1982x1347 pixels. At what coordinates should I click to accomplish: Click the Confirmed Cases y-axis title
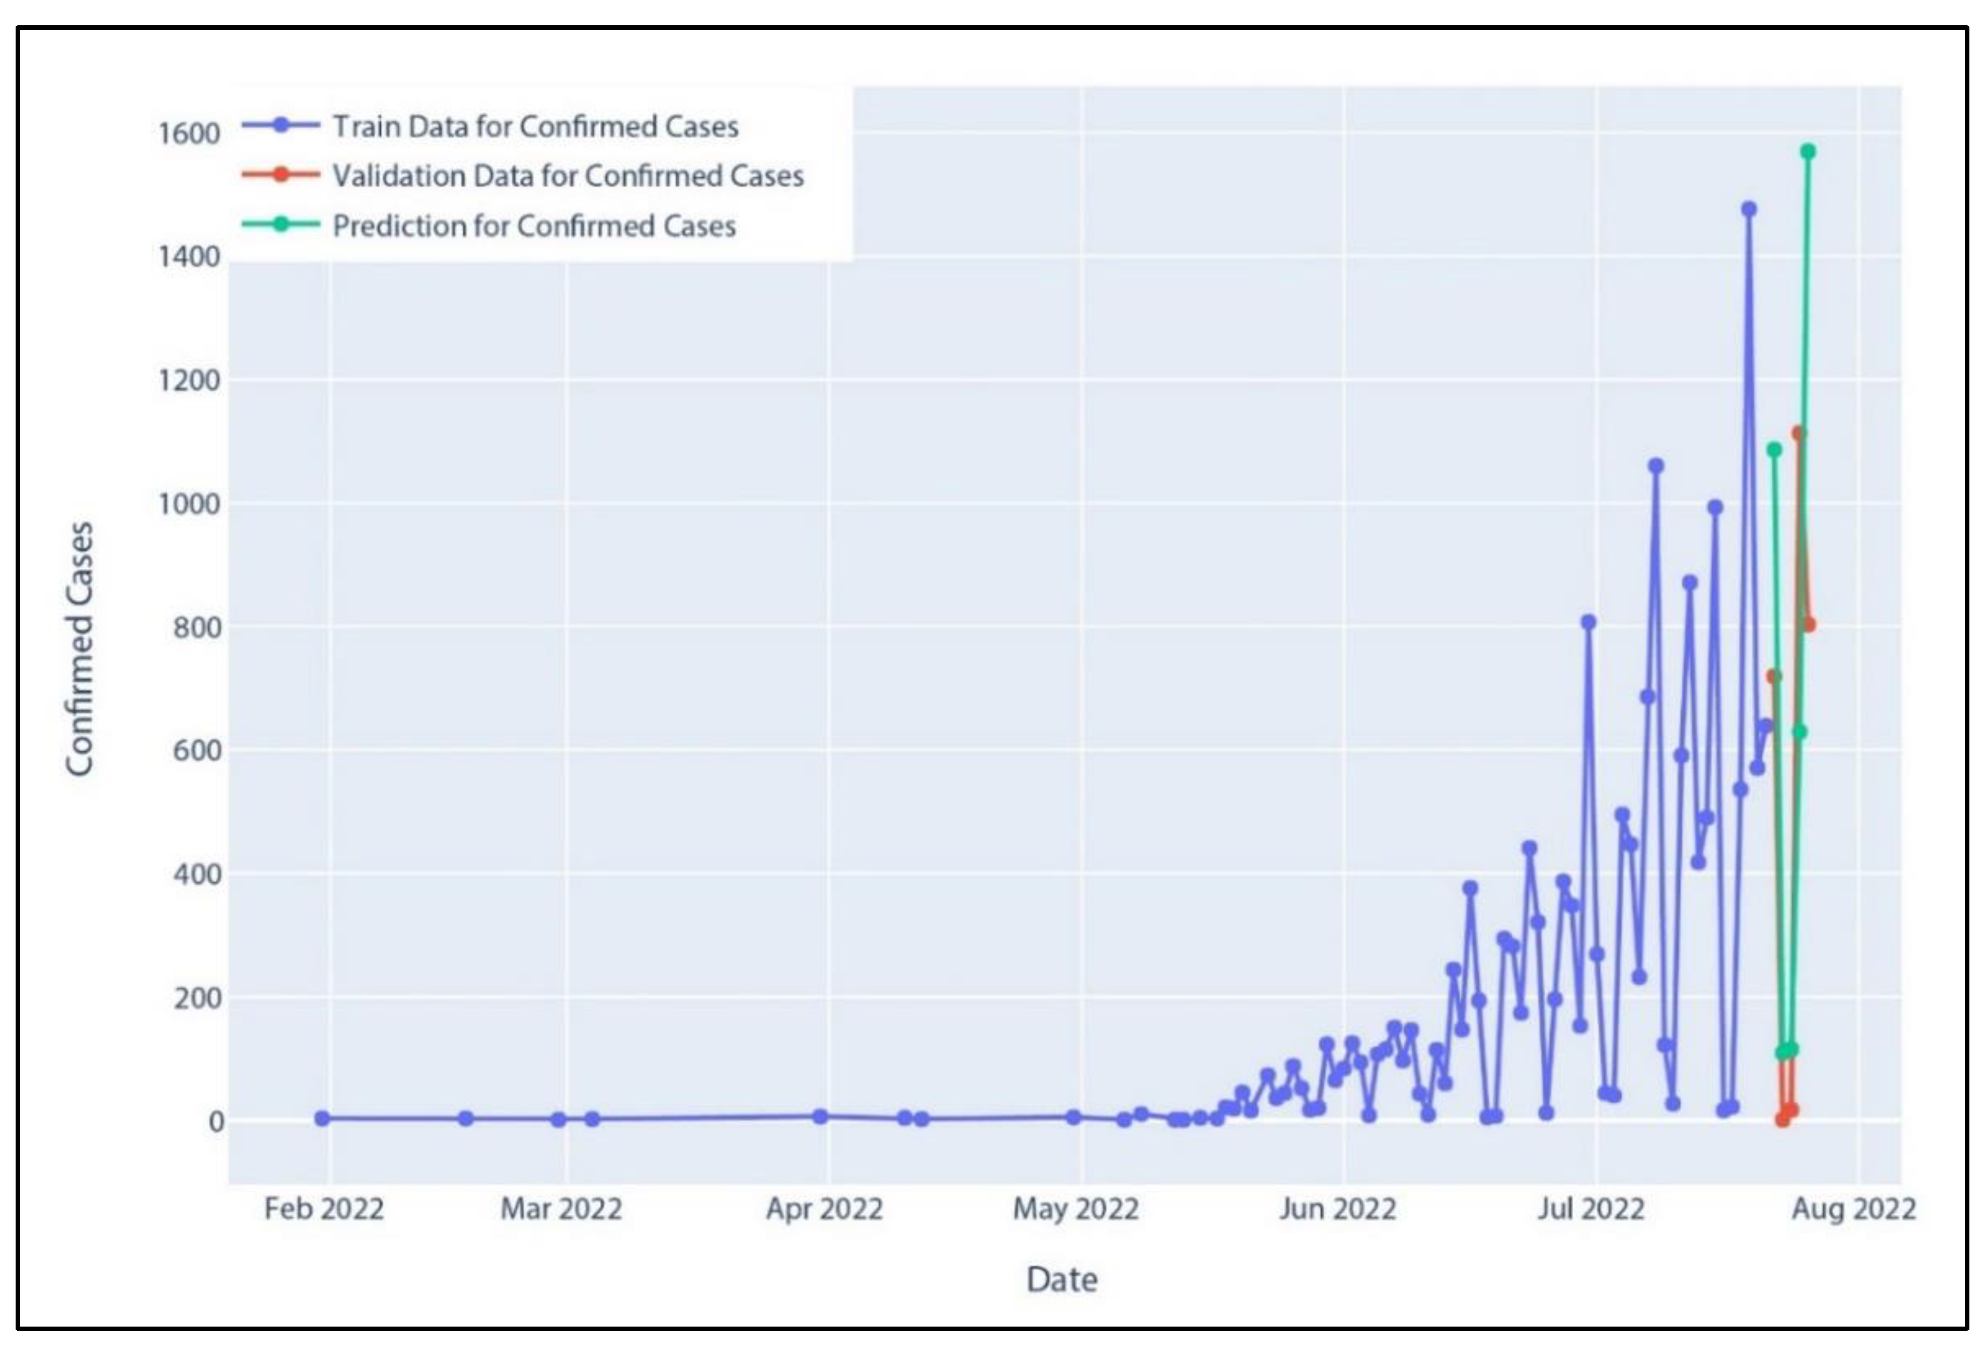[80, 649]
